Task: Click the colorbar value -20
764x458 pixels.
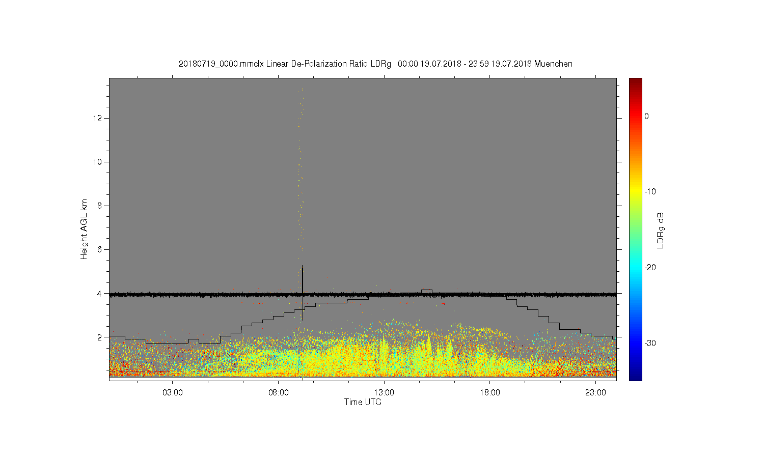Action: click(x=650, y=268)
